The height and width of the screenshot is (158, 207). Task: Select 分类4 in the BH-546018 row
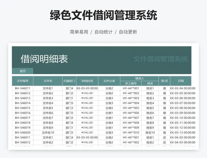point(109,123)
